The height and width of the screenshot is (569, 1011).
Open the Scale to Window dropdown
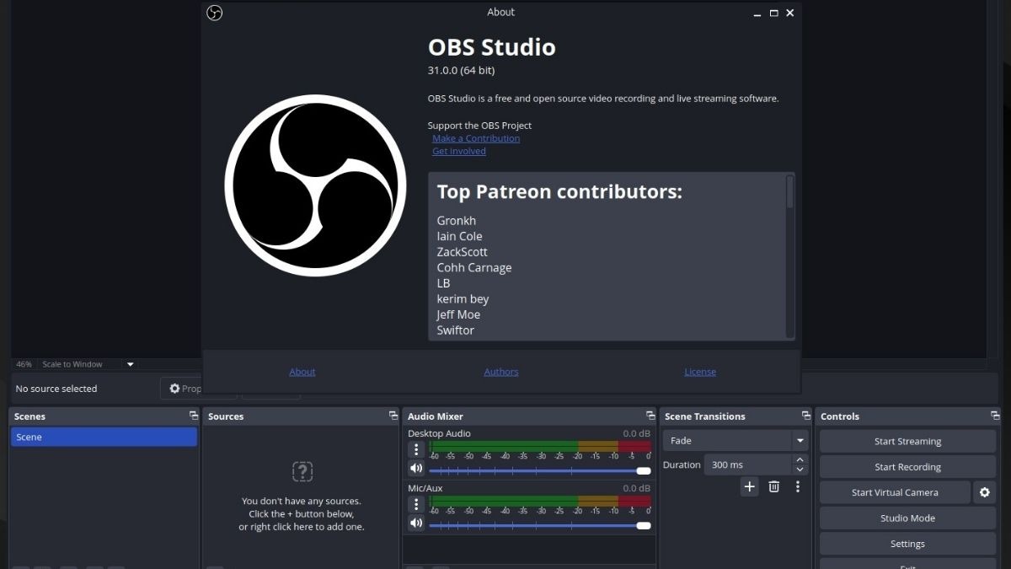(x=88, y=364)
